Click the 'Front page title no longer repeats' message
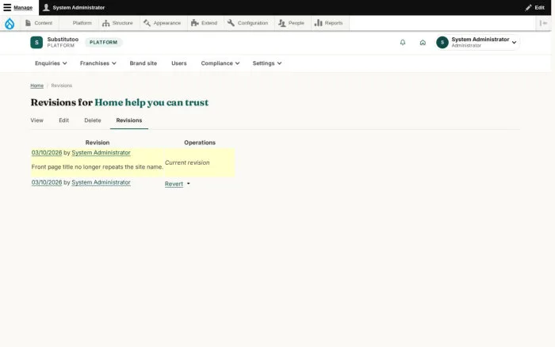 pyautogui.click(x=98, y=167)
